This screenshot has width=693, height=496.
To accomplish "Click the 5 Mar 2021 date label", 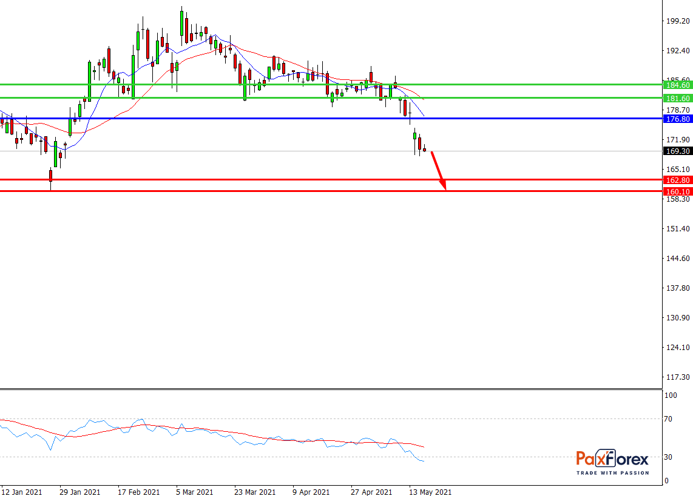I will 194,492.
